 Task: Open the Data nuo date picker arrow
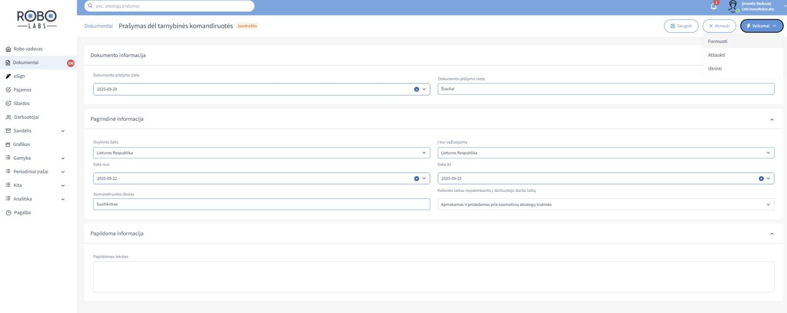[x=424, y=178]
